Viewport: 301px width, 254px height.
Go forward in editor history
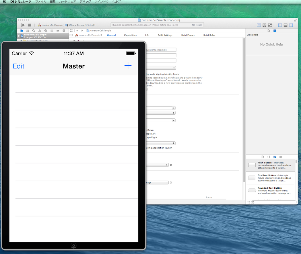tap(82, 30)
